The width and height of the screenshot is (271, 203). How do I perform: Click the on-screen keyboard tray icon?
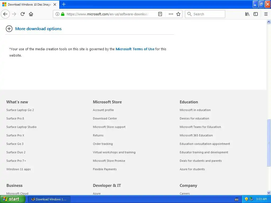click(237, 199)
